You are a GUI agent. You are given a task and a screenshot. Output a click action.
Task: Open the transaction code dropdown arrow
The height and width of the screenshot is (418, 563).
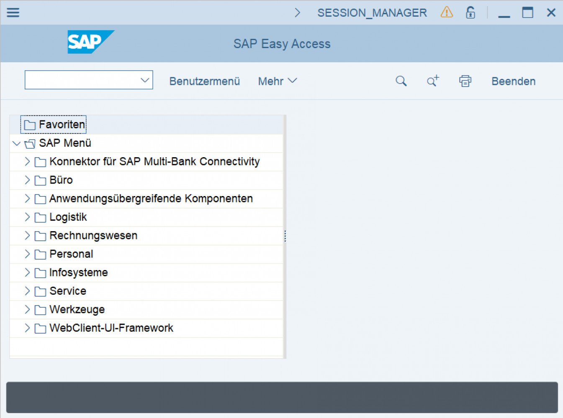[x=145, y=80]
